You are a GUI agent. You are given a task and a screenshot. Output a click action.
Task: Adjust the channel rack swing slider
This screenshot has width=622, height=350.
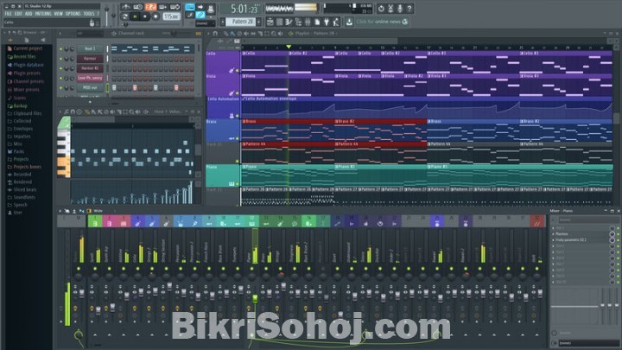pos(174,34)
